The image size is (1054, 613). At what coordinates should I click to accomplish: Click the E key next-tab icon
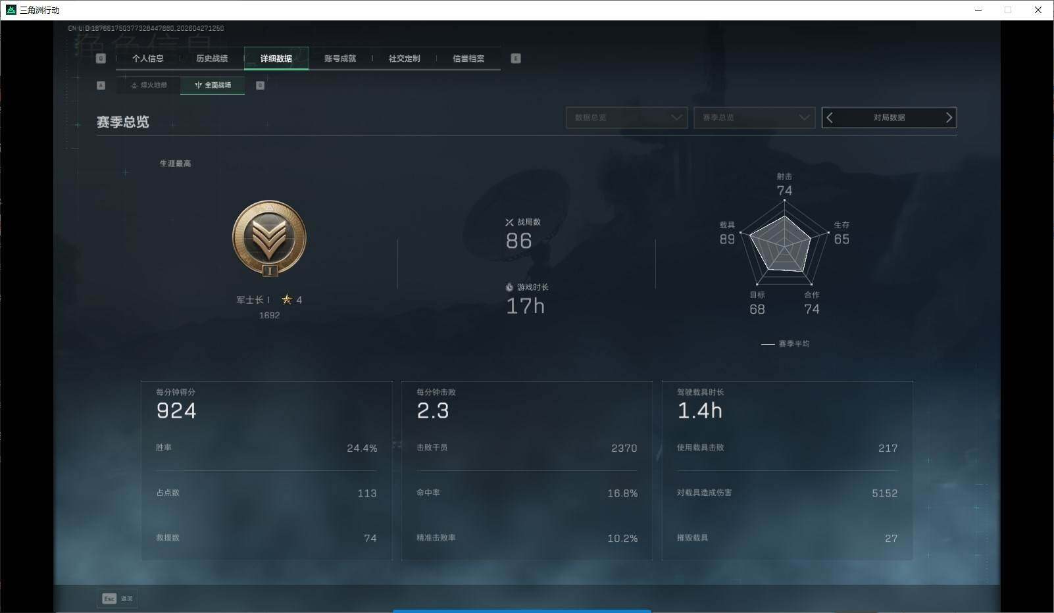coord(516,59)
